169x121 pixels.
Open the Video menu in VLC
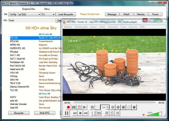click(102, 27)
